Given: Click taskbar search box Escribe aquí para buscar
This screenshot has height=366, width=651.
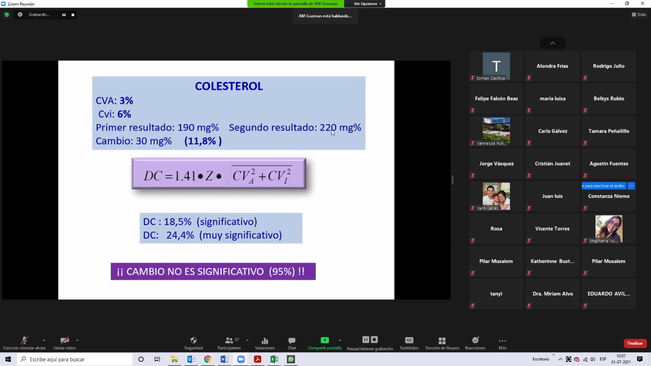Looking at the screenshot, I should (x=74, y=359).
